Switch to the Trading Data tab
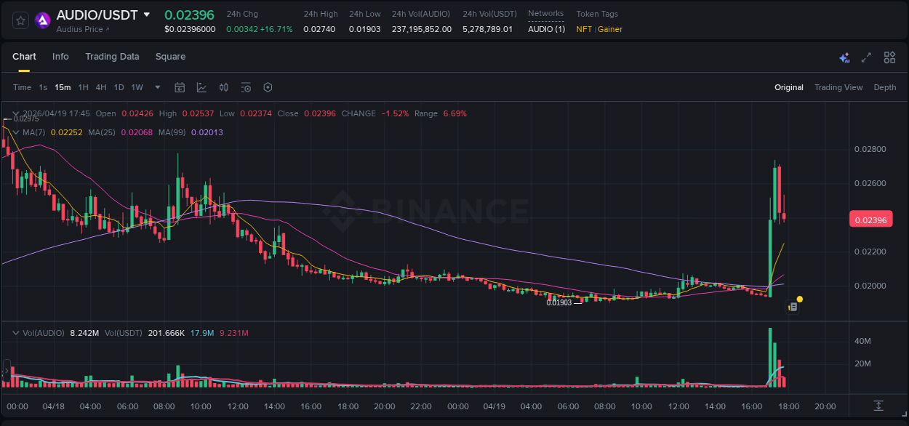 tap(112, 57)
